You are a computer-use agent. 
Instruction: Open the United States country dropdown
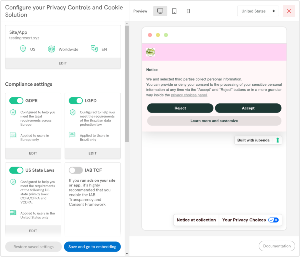pyautogui.click(x=258, y=11)
